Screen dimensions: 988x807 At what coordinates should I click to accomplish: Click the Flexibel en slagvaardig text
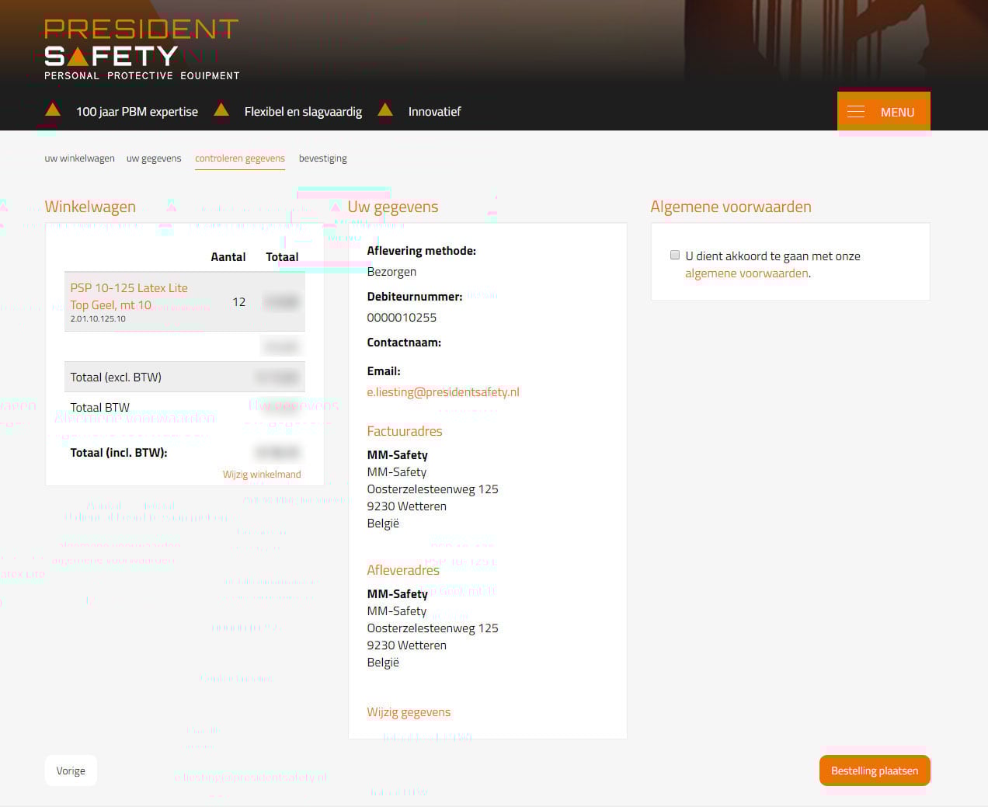pyautogui.click(x=303, y=112)
